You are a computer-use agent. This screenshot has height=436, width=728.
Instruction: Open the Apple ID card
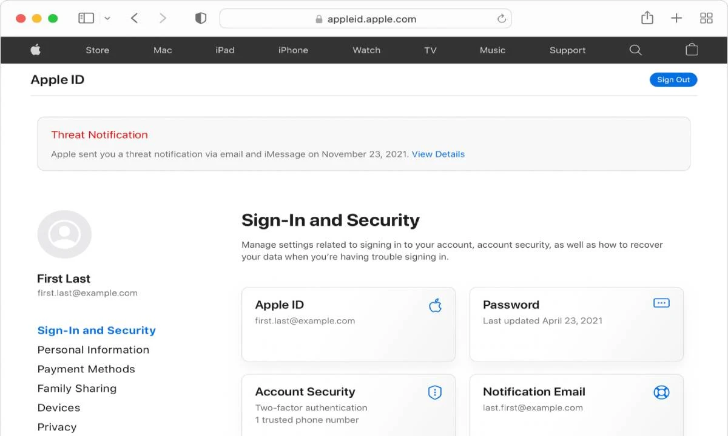coord(348,324)
